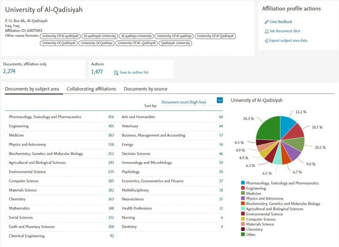Click the Set document alert bell icon

point(266,31)
